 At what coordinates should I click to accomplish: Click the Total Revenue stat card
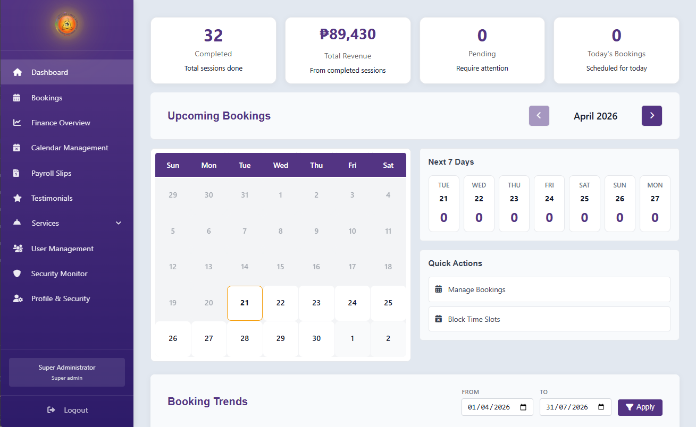(348, 50)
